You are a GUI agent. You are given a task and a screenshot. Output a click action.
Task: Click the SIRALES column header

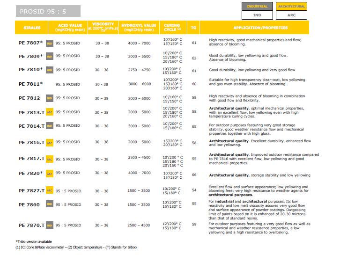coord(32,28)
